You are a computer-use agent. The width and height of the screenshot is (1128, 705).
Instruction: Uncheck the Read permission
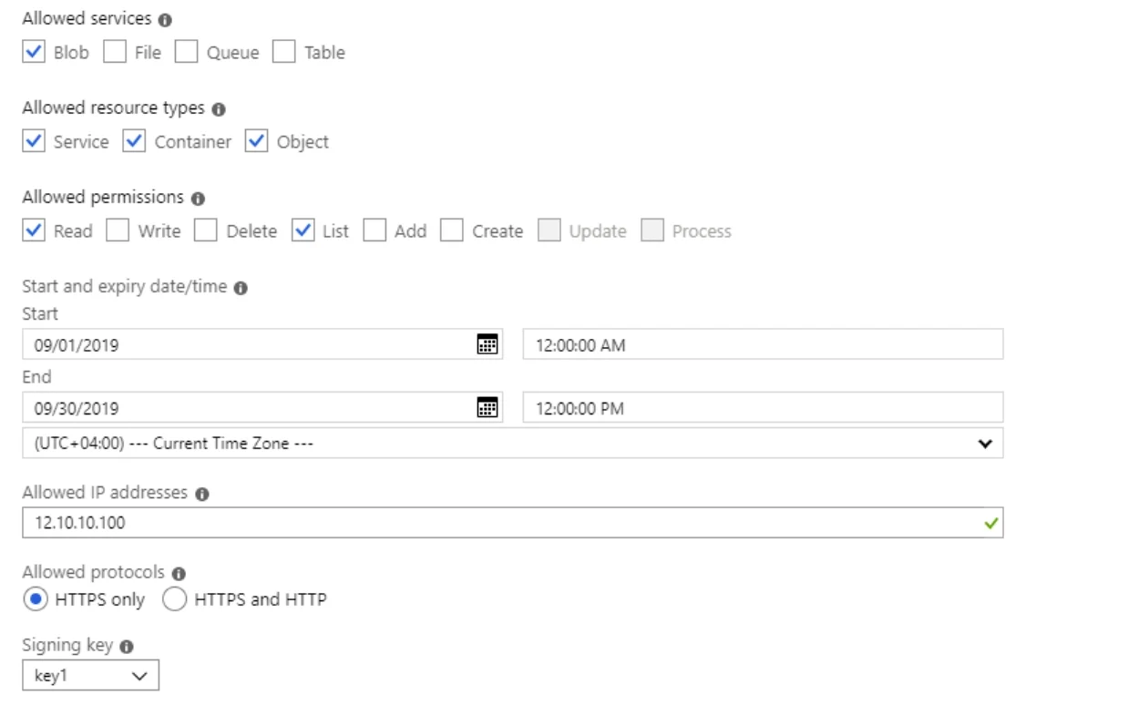[33, 230]
